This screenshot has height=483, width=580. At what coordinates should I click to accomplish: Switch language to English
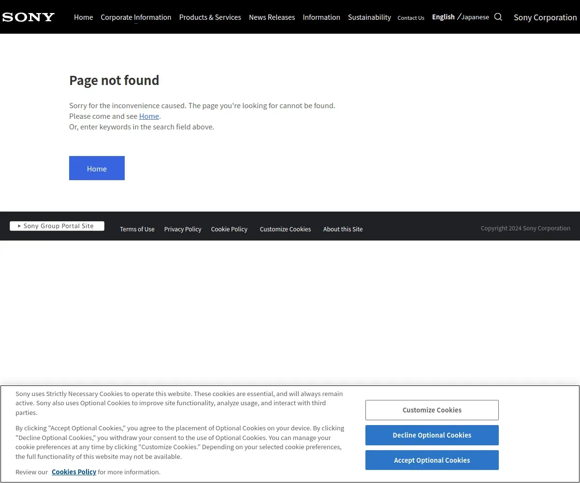[443, 17]
